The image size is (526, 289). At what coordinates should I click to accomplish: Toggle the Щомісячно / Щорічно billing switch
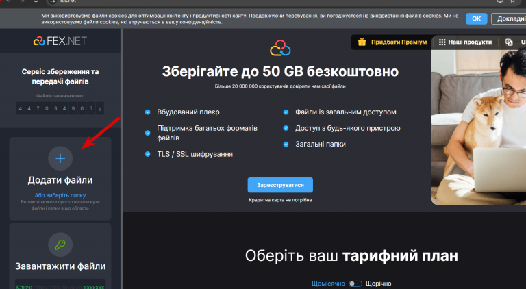355,284
